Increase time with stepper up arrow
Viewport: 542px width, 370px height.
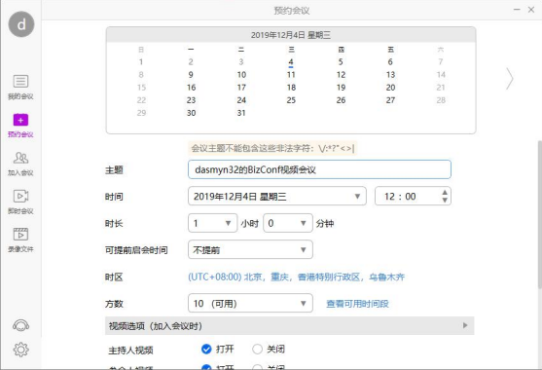tap(445, 192)
